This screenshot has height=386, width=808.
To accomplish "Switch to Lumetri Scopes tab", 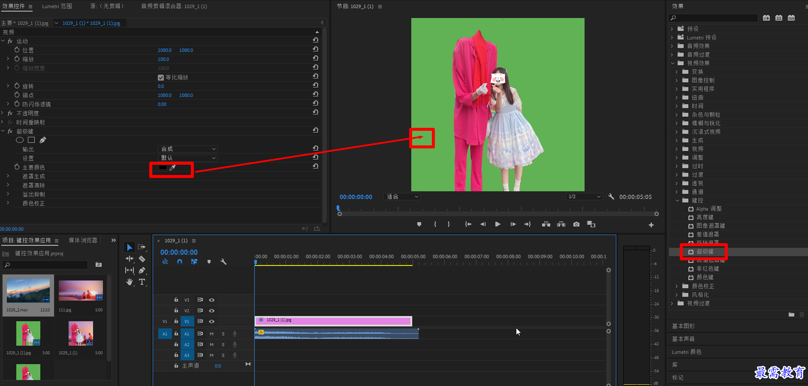I will tap(57, 6).
